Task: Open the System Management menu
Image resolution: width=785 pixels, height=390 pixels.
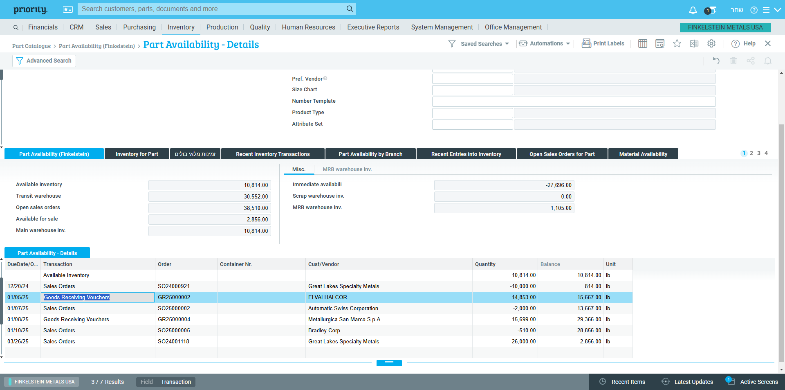Action: [442, 27]
